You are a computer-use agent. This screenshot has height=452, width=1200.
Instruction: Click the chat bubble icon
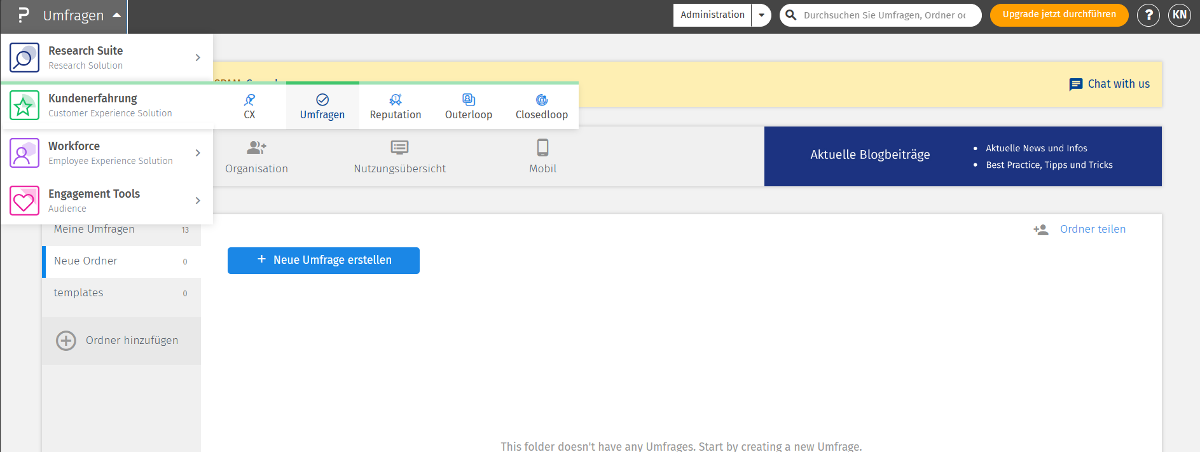tap(1076, 84)
